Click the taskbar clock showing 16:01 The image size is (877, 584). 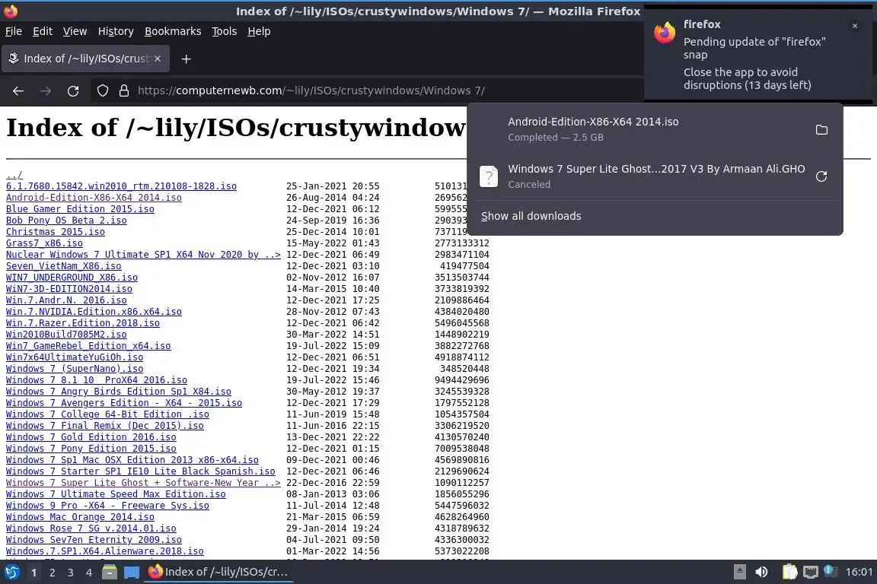(859, 572)
